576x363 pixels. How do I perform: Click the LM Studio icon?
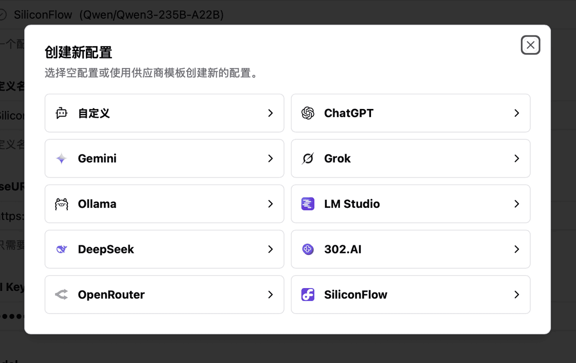[308, 204]
